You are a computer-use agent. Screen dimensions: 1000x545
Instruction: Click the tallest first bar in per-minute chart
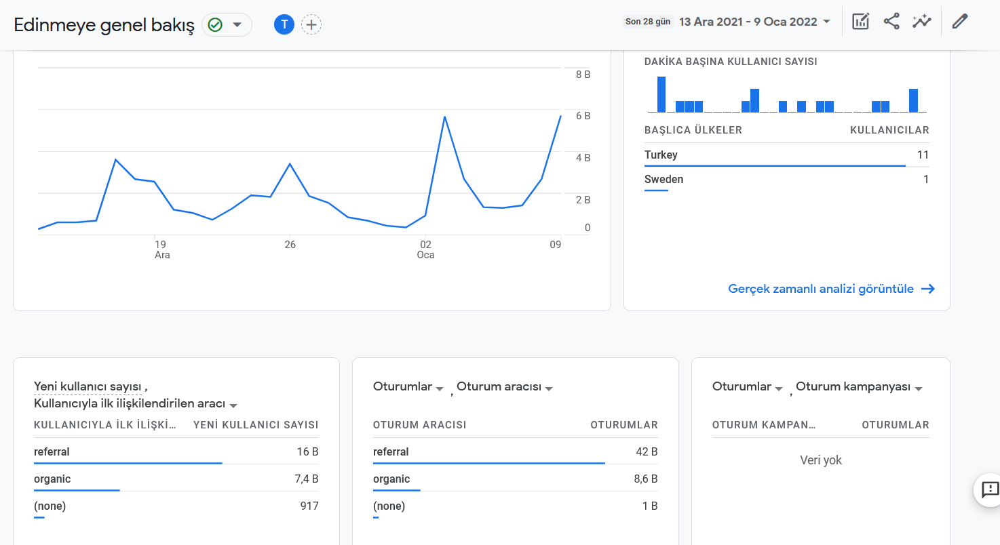[661, 94]
